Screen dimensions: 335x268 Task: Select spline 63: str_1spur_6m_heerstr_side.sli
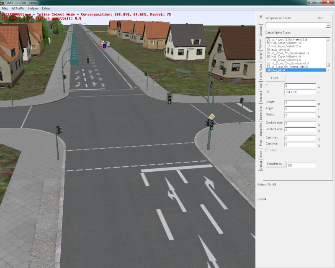coord(296,67)
